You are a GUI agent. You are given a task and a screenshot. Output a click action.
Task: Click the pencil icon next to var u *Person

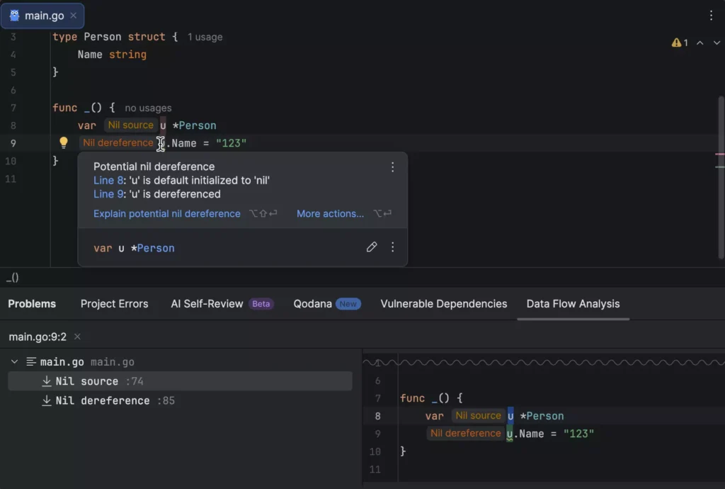click(372, 247)
